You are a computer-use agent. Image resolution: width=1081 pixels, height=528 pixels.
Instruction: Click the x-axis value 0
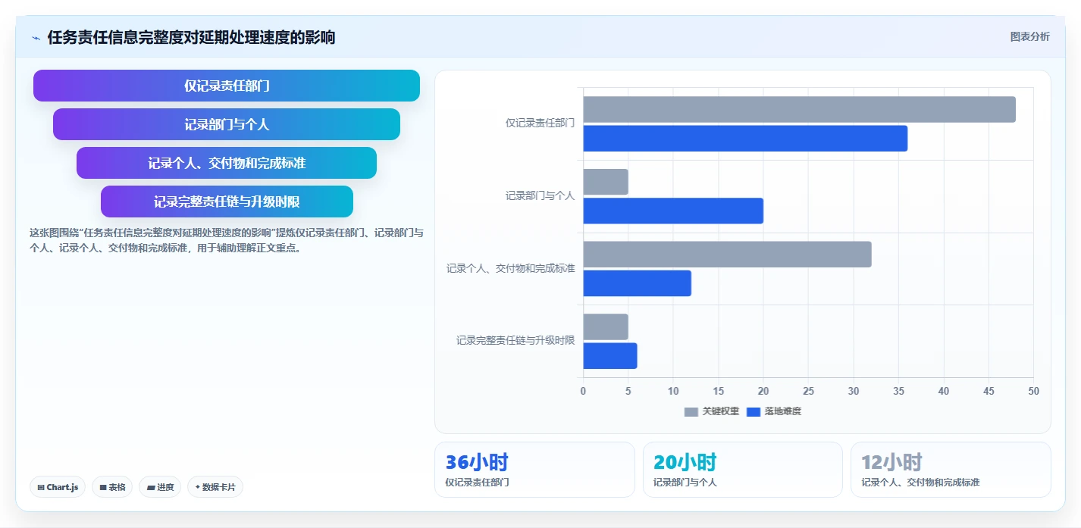[583, 391]
